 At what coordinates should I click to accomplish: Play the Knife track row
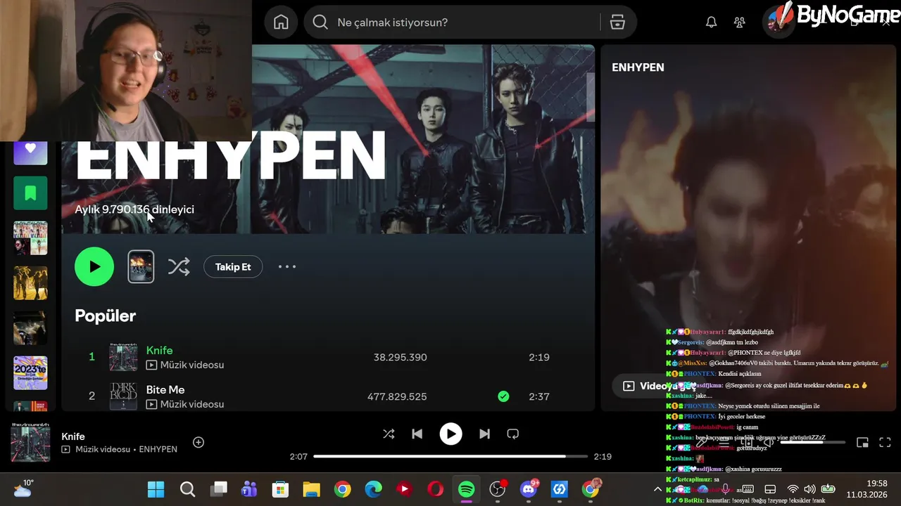pyautogui.click(x=327, y=357)
